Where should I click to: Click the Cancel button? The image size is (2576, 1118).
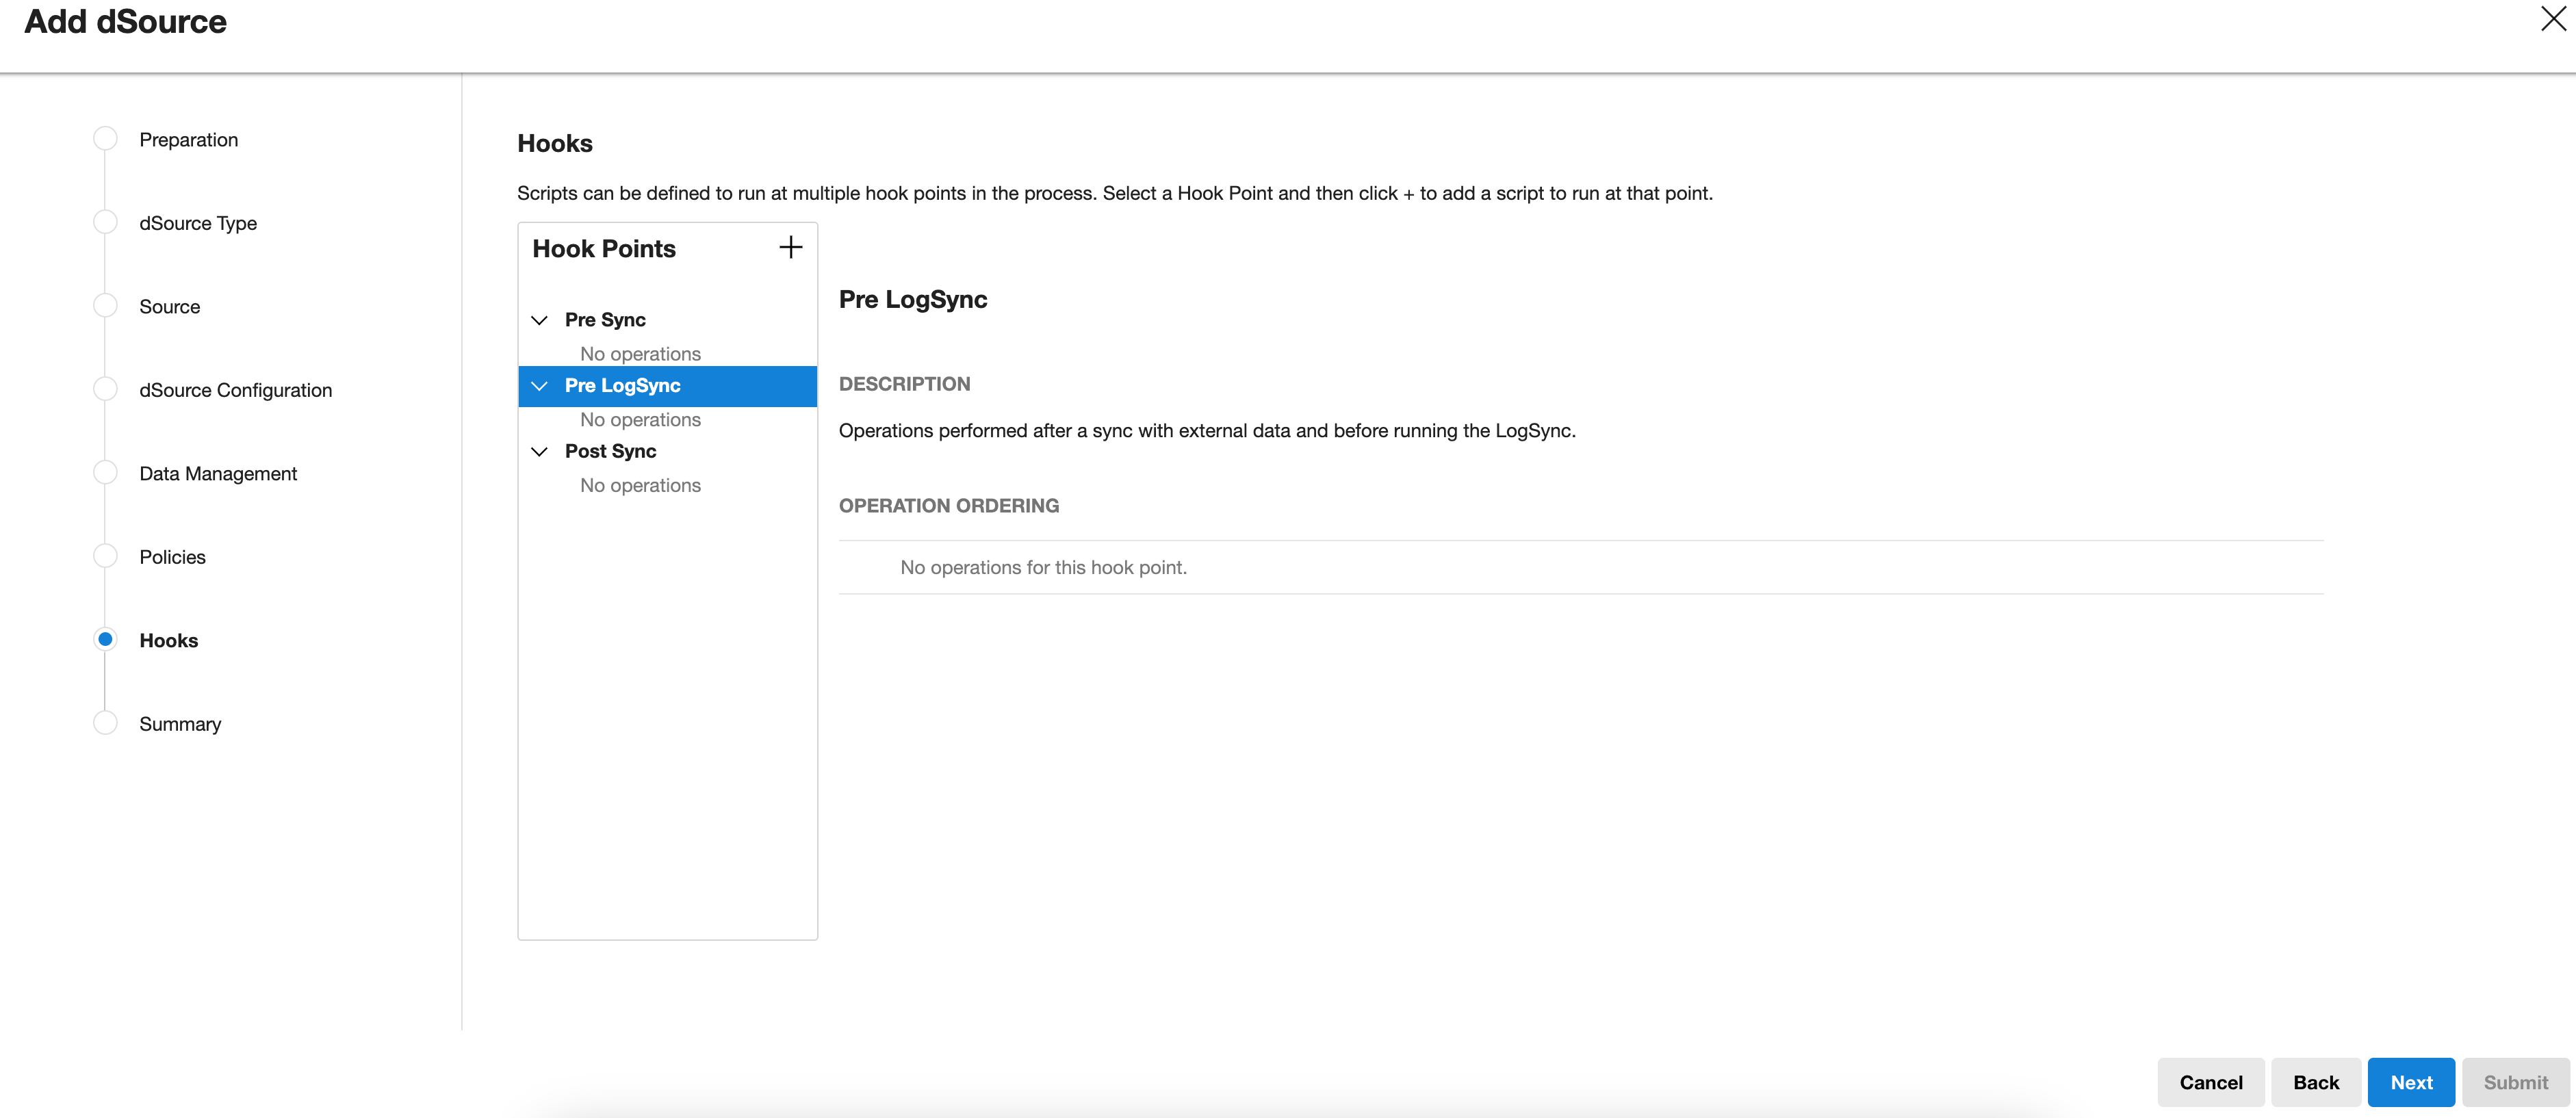tap(2210, 1082)
